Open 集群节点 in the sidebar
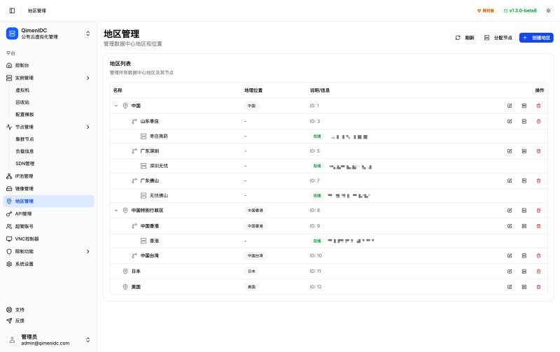 pyautogui.click(x=24, y=139)
